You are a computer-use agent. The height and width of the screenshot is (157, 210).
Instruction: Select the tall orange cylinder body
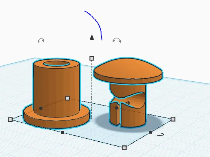[x=56, y=88]
